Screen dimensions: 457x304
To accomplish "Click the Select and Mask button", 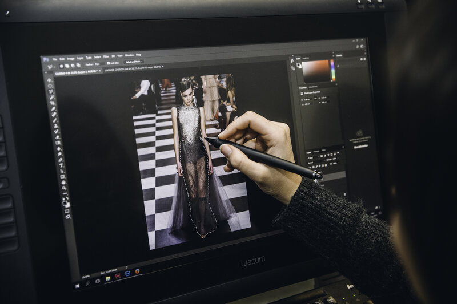I will [134, 62].
